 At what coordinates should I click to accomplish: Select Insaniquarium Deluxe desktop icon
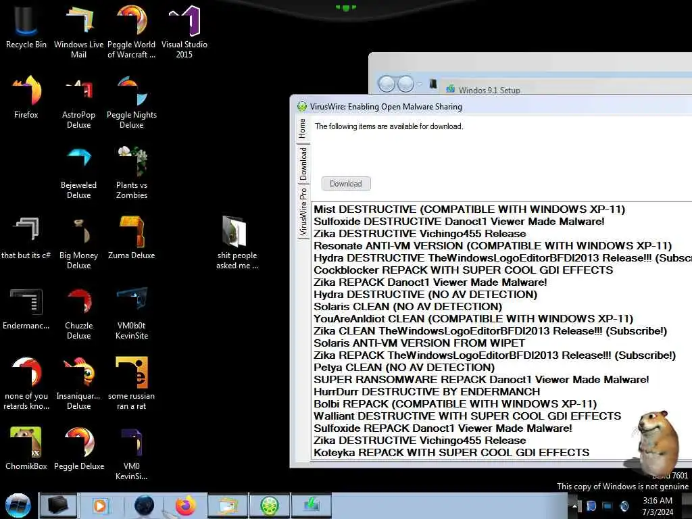[78, 384]
